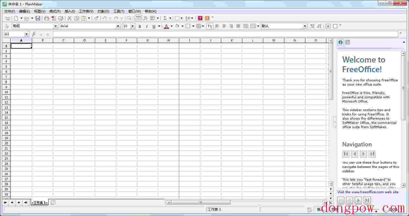Toggle Bold formatting

point(139,26)
